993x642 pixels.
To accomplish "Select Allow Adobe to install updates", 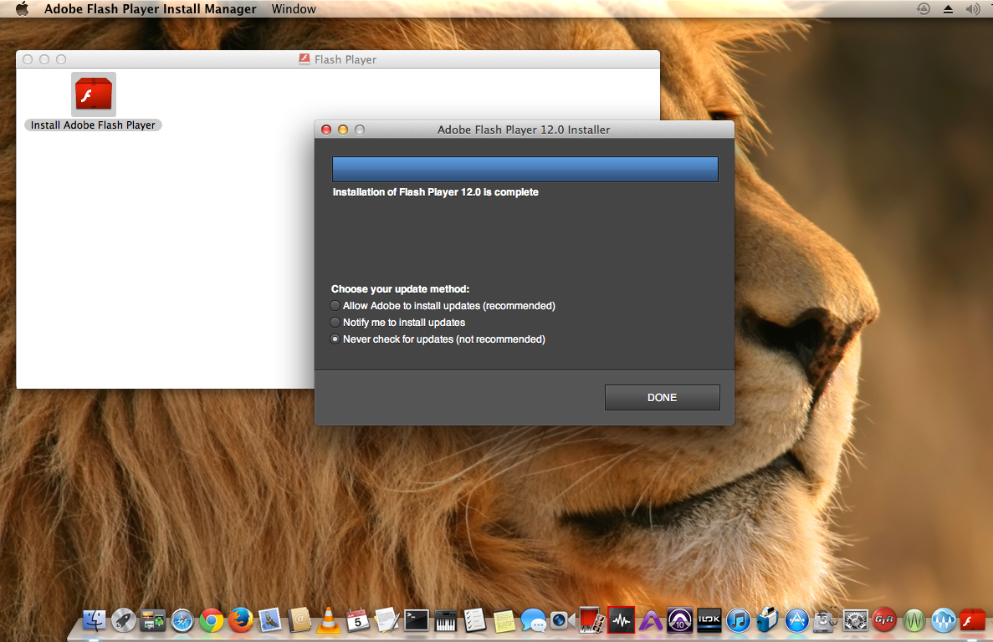I will (x=335, y=306).
